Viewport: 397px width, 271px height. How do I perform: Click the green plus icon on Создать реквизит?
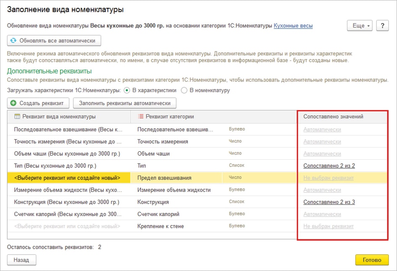point(13,103)
